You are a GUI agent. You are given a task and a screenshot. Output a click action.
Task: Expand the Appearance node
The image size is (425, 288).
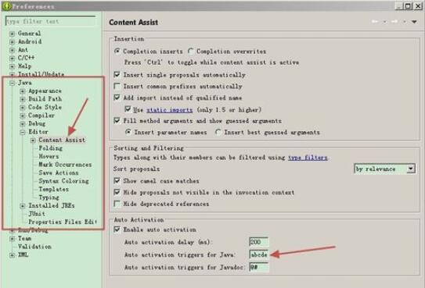pos(23,91)
